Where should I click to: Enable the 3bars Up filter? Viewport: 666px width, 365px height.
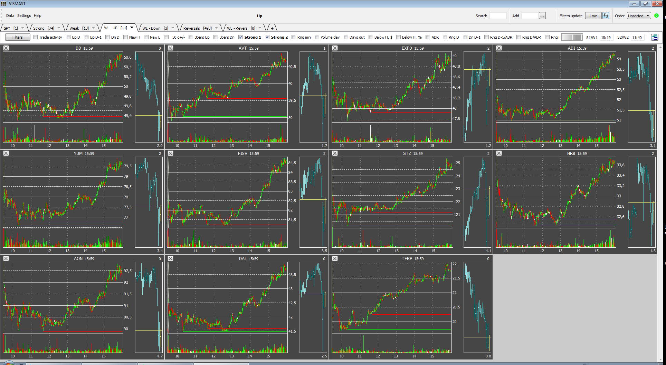click(x=191, y=37)
